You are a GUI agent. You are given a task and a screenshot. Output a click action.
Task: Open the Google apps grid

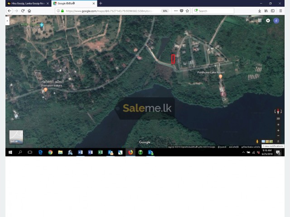click(260, 20)
